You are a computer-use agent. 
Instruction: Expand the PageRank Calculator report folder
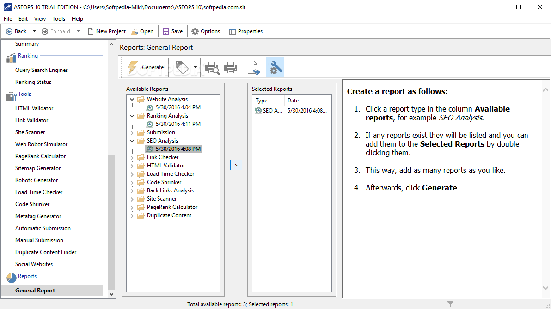[x=132, y=207]
